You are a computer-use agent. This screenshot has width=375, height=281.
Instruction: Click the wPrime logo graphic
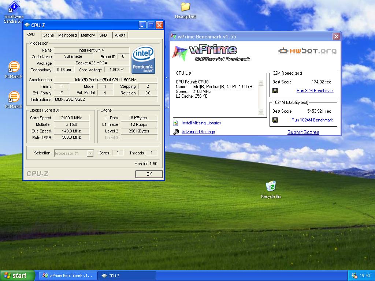(x=211, y=53)
